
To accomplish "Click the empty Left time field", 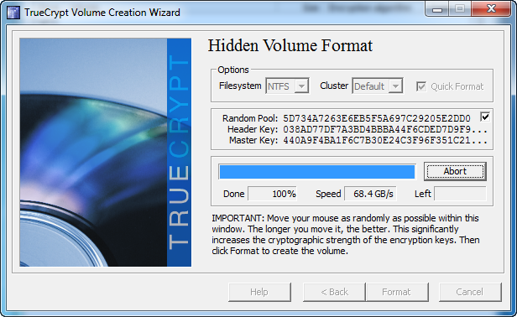I will [x=460, y=194].
